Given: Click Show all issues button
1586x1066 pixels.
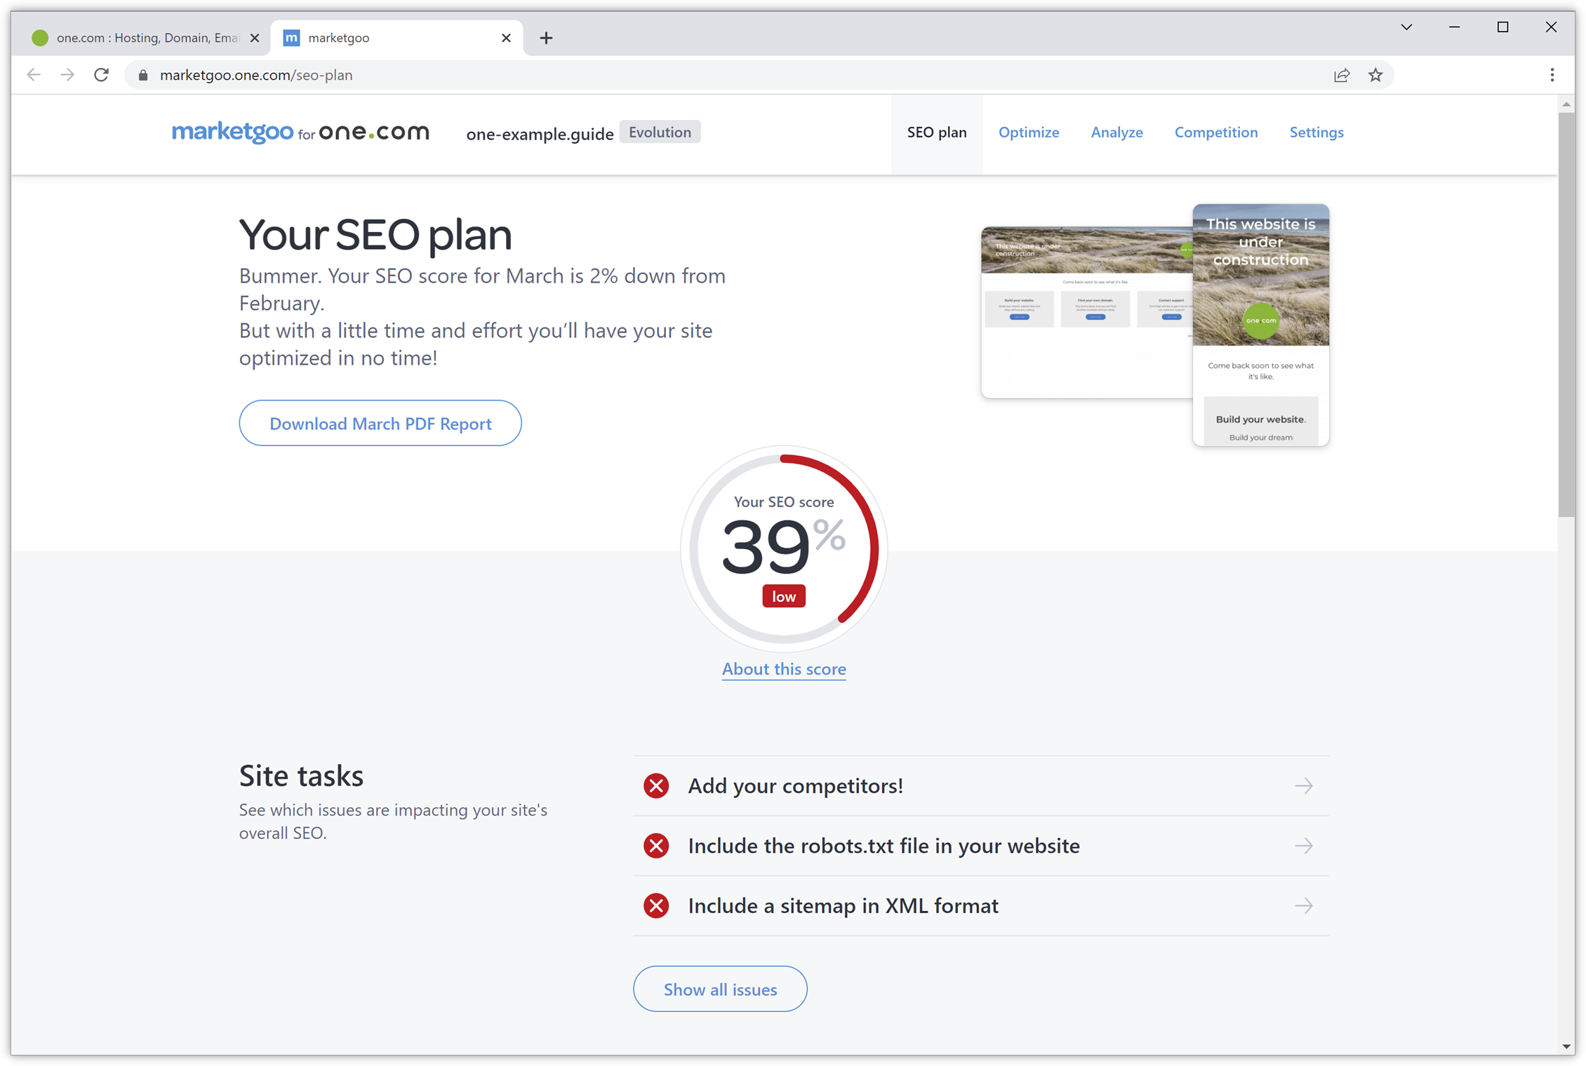Looking at the screenshot, I should (720, 989).
